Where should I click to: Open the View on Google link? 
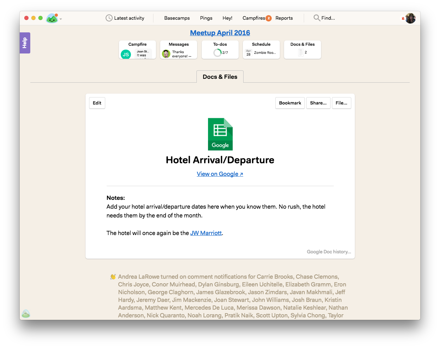point(220,174)
